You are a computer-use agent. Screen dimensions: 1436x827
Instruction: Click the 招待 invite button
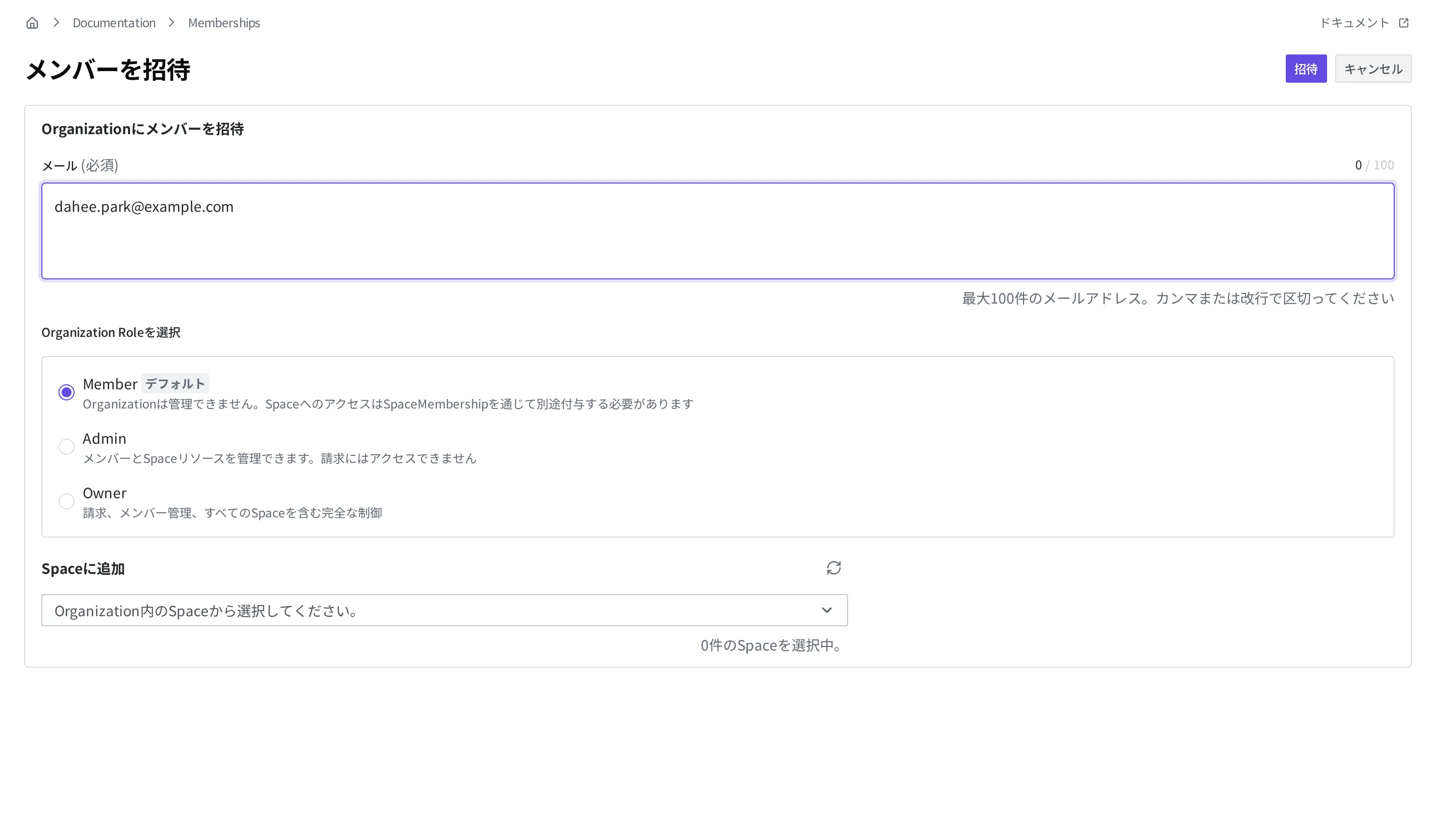(x=1305, y=69)
